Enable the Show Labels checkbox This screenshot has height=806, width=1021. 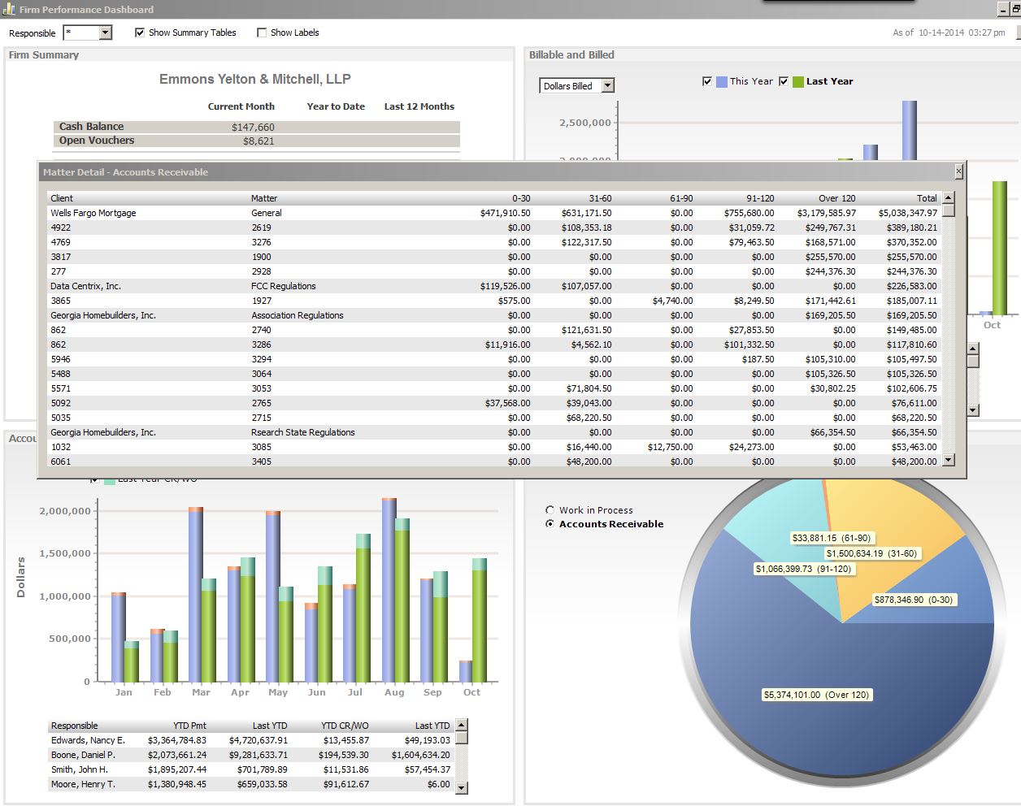262,32
